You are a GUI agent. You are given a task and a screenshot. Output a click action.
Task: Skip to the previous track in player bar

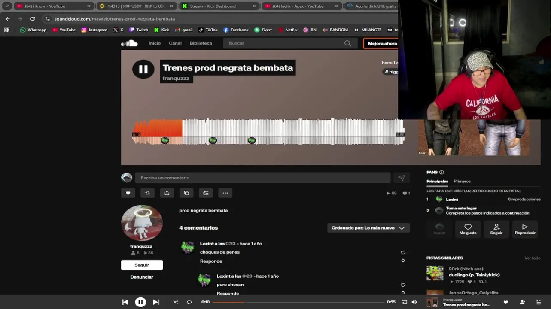(x=125, y=302)
